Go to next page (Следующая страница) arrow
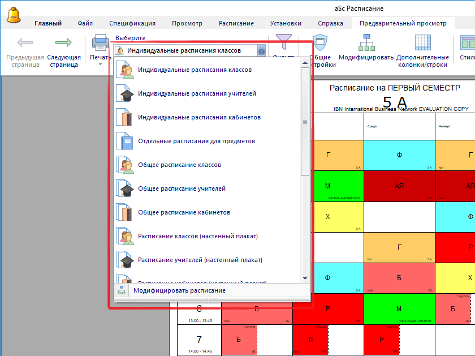 tap(63, 43)
